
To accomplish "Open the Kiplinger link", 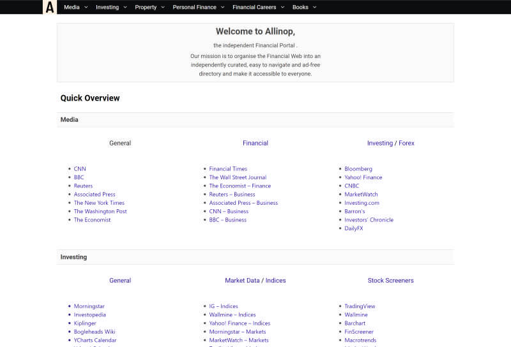I will (x=85, y=323).
